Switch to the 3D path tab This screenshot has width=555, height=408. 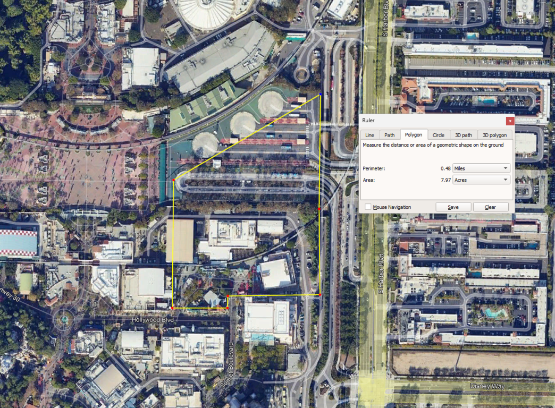tap(464, 135)
